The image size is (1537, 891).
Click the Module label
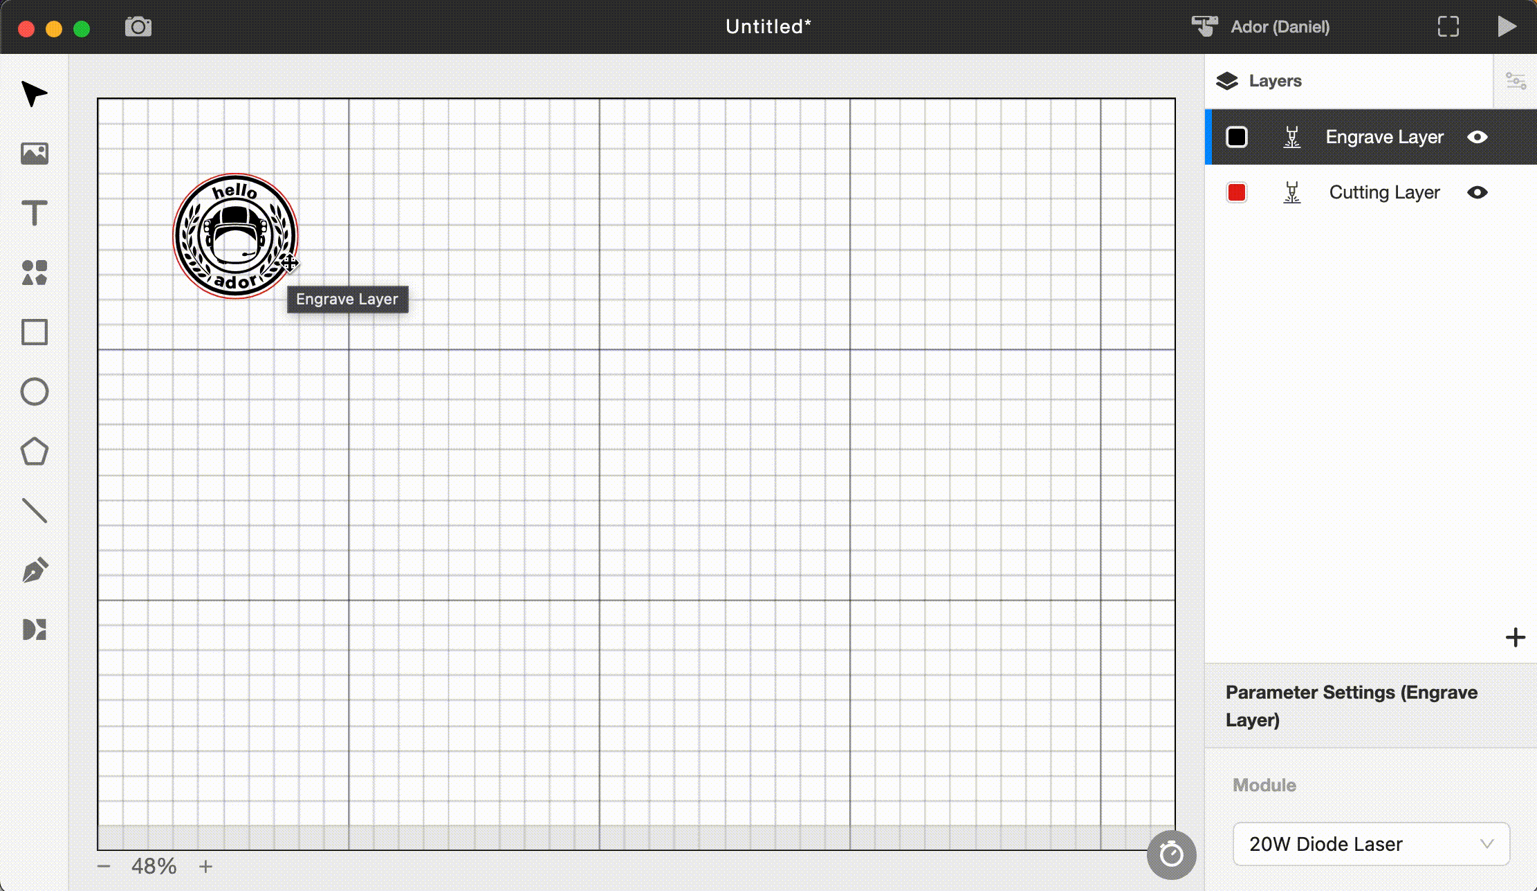(x=1264, y=785)
